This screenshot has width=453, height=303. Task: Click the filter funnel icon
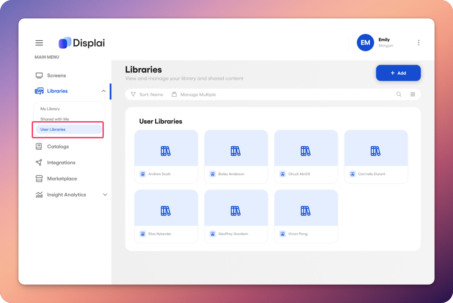click(x=133, y=94)
